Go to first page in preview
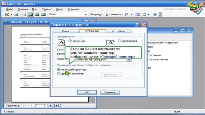The height and width of the screenshot is (115, 205). click(25, 105)
